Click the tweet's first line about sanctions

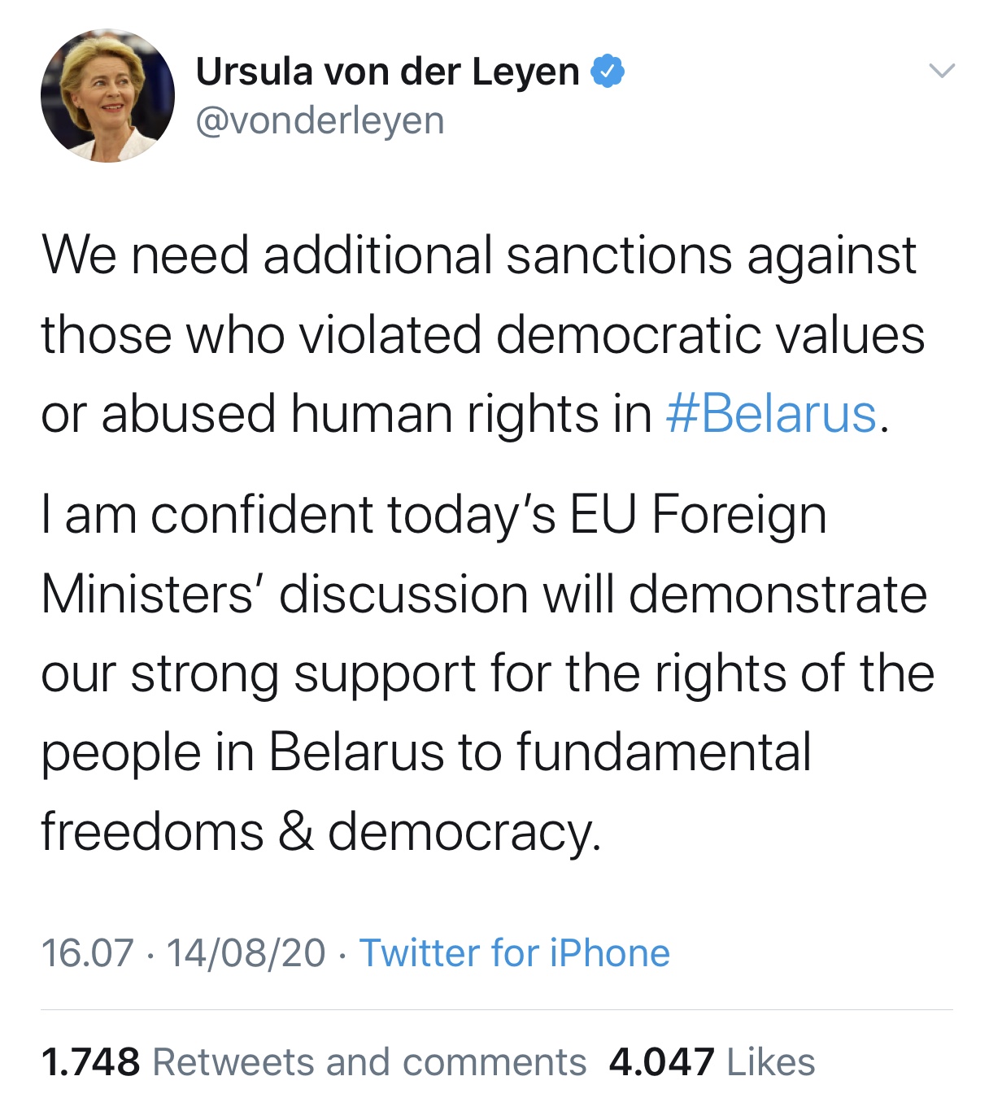pyautogui.click(x=478, y=255)
